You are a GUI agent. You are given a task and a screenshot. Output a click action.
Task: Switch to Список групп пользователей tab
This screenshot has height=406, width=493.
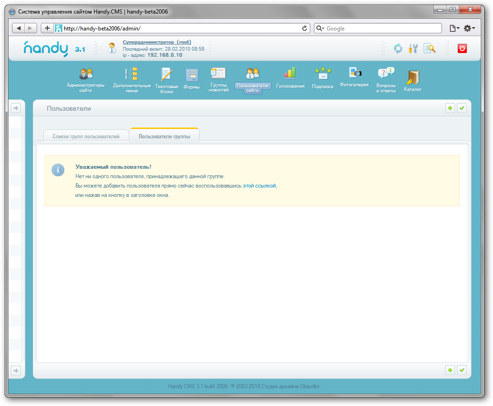[x=86, y=136]
